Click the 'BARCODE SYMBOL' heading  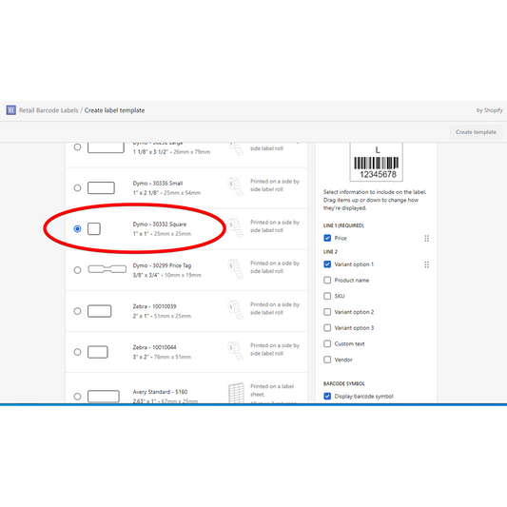click(344, 383)
